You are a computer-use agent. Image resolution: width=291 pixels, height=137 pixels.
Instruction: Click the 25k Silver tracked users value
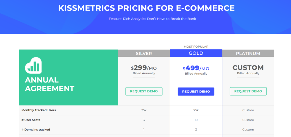click(x=144, y=110)
